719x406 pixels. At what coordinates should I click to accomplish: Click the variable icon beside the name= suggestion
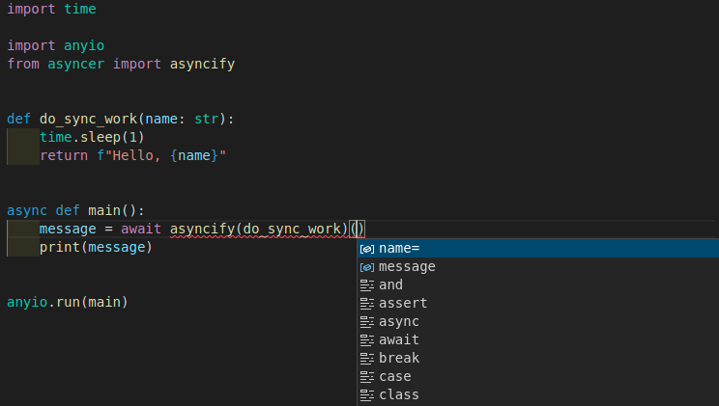pos(366,249)
